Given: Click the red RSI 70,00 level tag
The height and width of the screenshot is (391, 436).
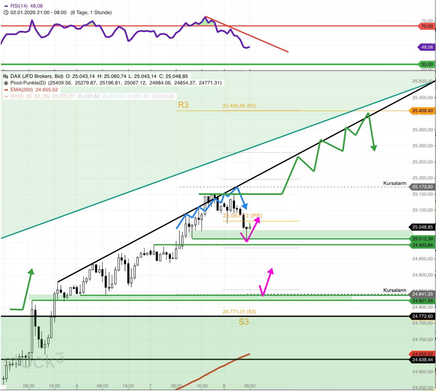Looking at the screenshot, I should [x=427, y=26].
